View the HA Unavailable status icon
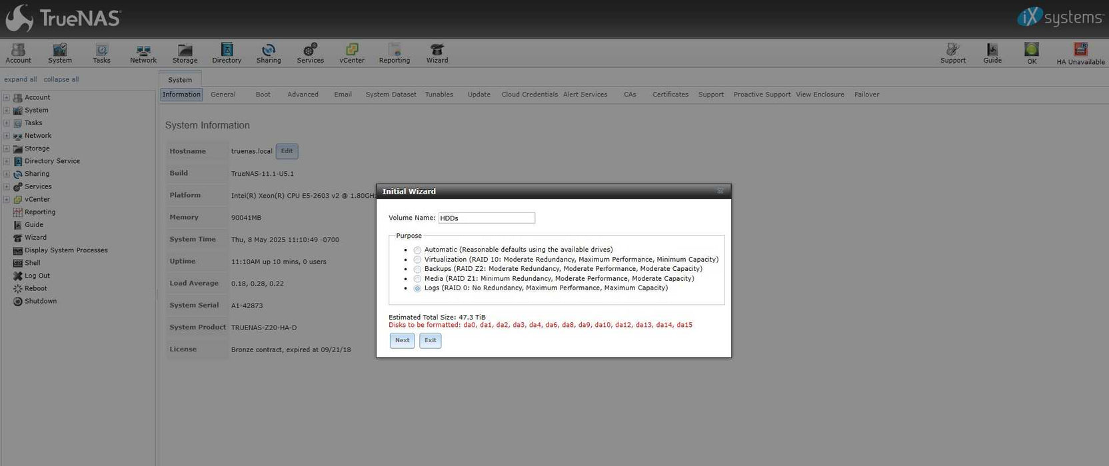The height and width of the screenshot is (466, 1109). (1080, 54)
